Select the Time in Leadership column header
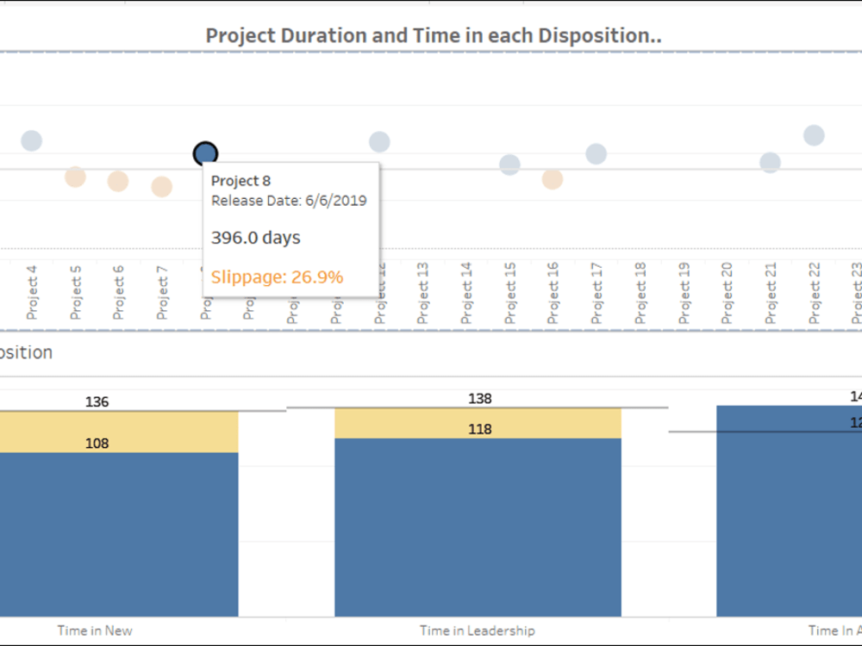This screenshot has width=862, height=646. 478,630
